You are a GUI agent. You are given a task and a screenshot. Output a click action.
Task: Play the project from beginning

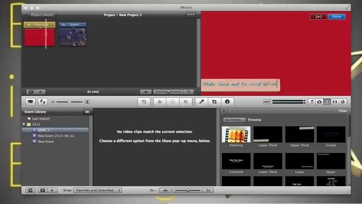click(x=41, y=92)
